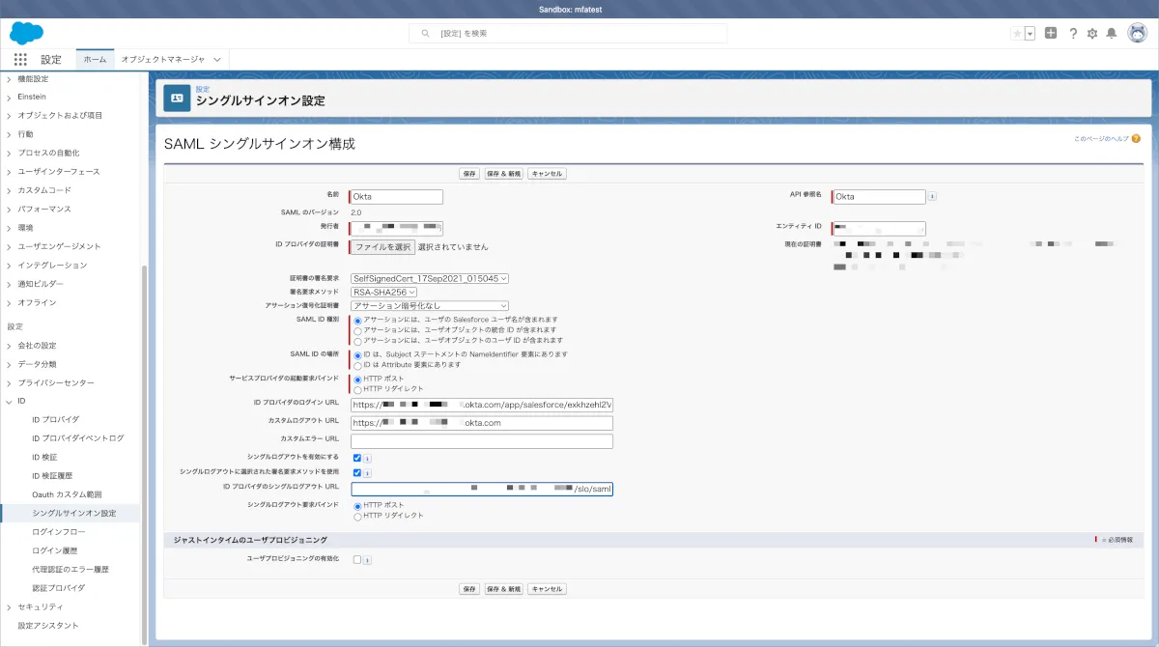Open the RSA-SHA256 署名要求メソッド dropdown
Screen dimensions: 1159x647
pos(383,292)
